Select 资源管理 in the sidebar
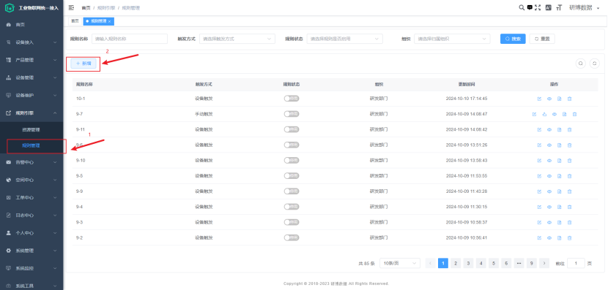Screen dimensions: 608x290 (31, 130)
